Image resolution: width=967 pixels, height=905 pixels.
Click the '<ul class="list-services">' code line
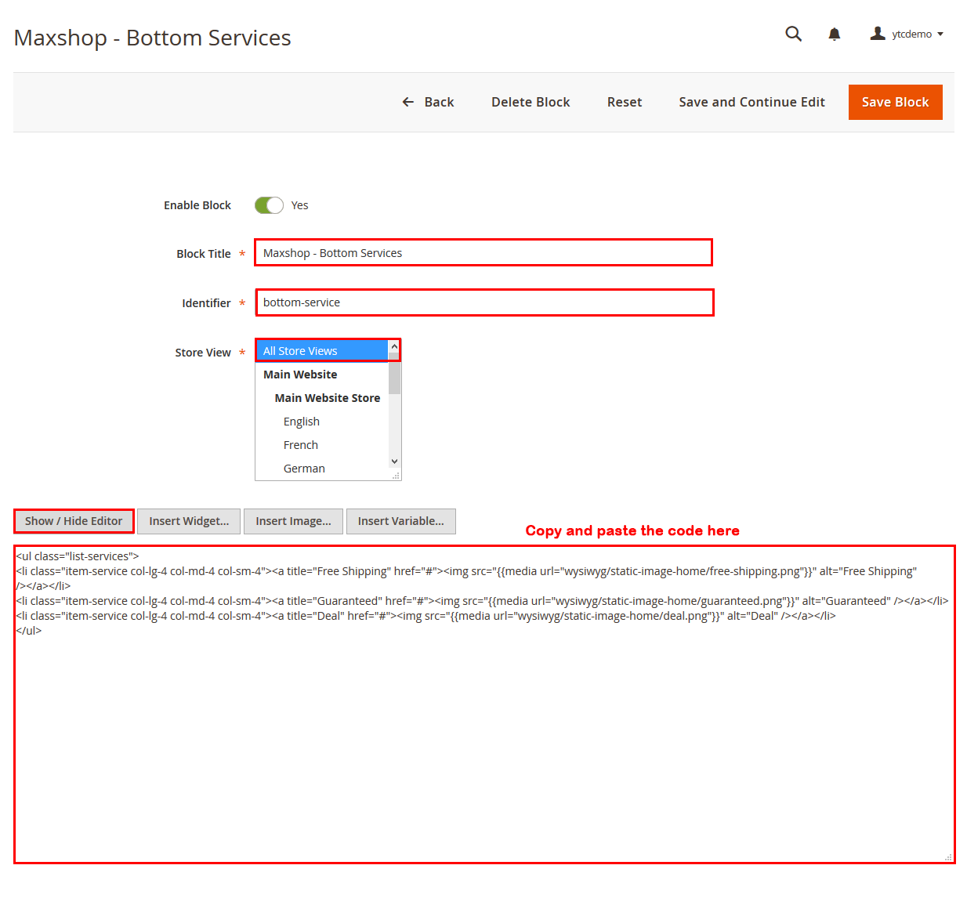(78, 556)
